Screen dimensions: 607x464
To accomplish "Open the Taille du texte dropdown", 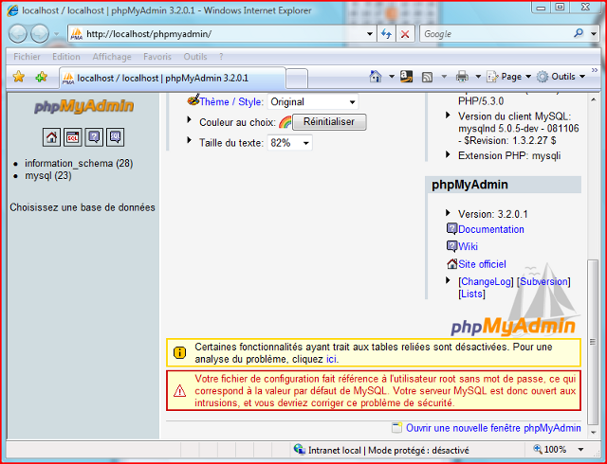I will (x=289, y=143).
